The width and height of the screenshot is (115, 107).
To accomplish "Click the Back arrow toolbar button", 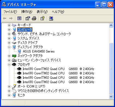I will pos(5,18).
